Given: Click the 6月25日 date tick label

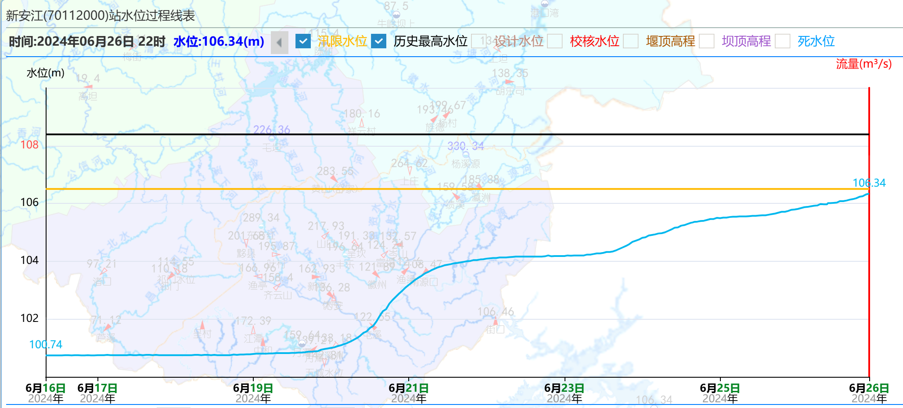Looking at the screenshot, I should (x=720, y=388).
